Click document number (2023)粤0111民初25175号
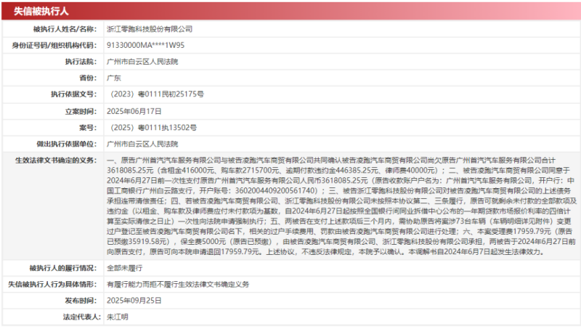581x329 pixels. click(155, 94)
